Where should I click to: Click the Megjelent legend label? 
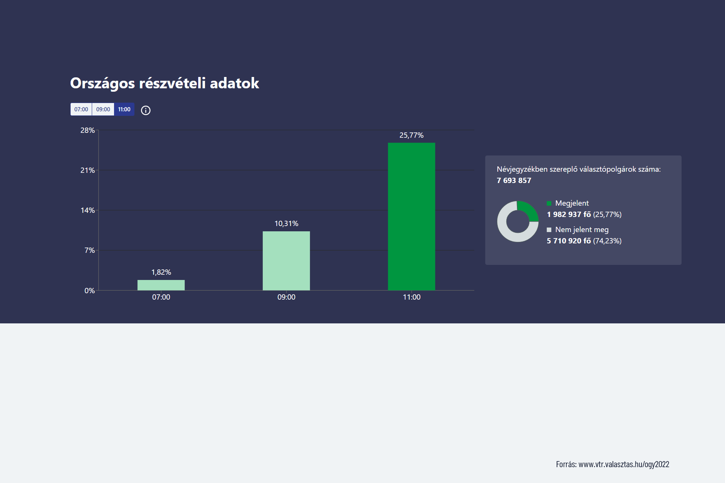(572, 203)
